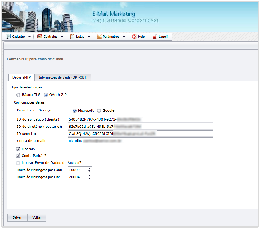
Task: Click the Logoff menu item
Action: point(163,37)
